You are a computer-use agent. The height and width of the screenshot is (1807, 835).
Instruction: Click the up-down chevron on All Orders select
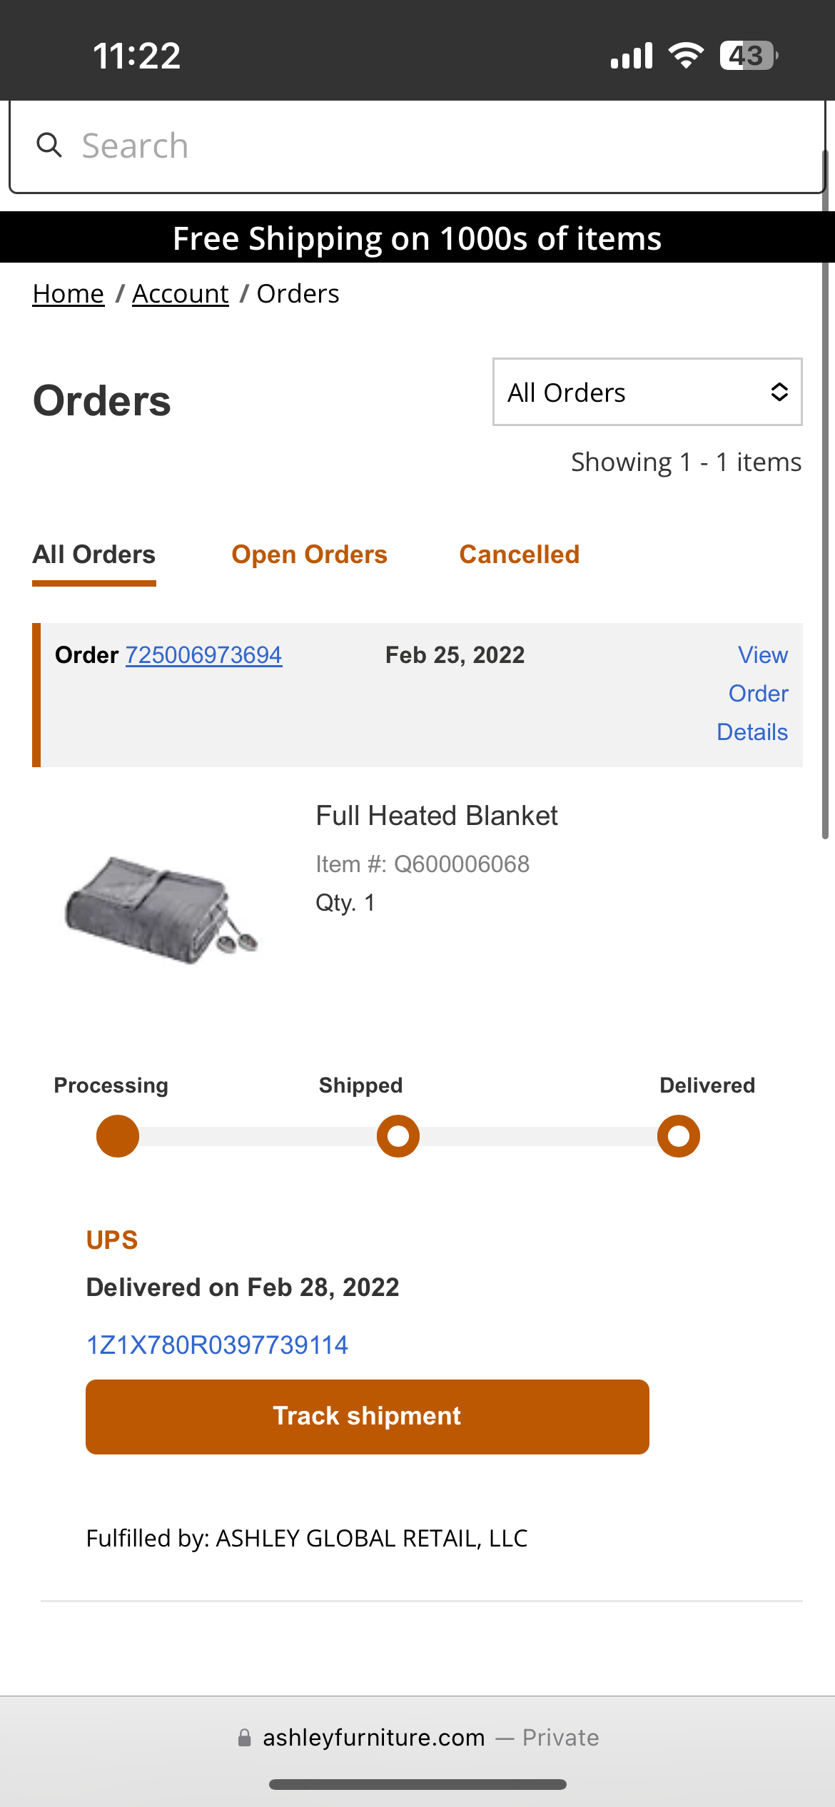click(779, 392)
